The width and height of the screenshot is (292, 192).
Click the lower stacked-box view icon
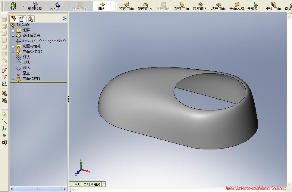(4, 100)
